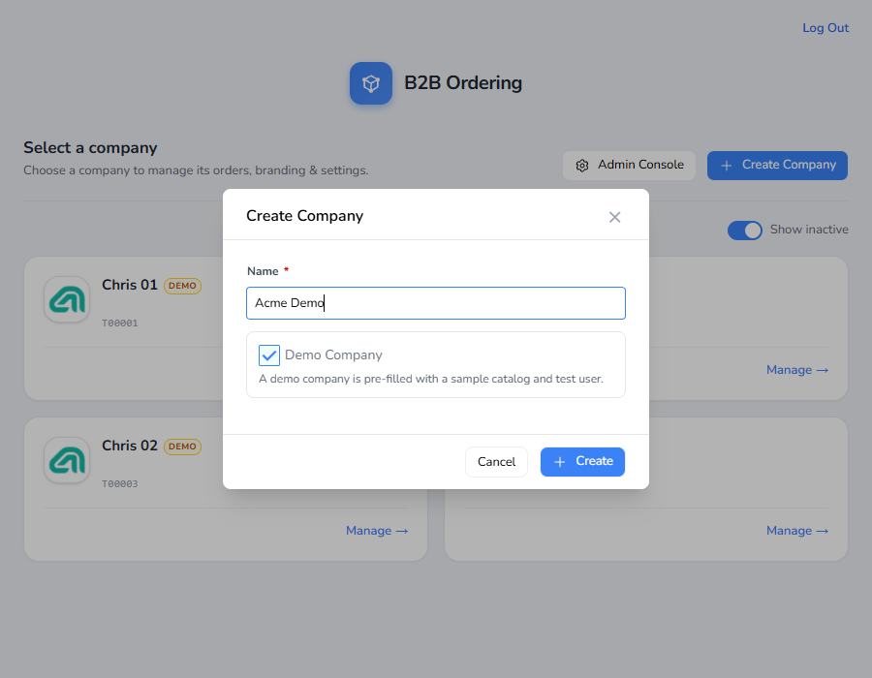Click the T00003 company code
This screenshot has width=872, height=678.
click(119, 483)
